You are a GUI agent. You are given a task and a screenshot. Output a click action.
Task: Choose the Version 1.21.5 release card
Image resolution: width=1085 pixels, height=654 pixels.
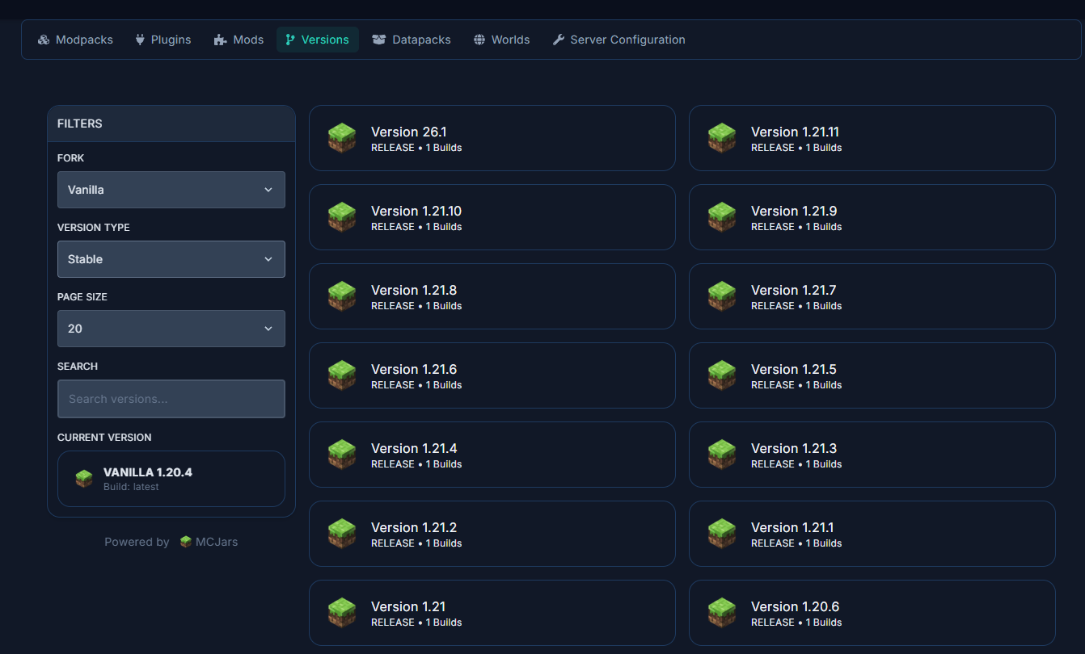pyautogui.click(x=872, y=375)
